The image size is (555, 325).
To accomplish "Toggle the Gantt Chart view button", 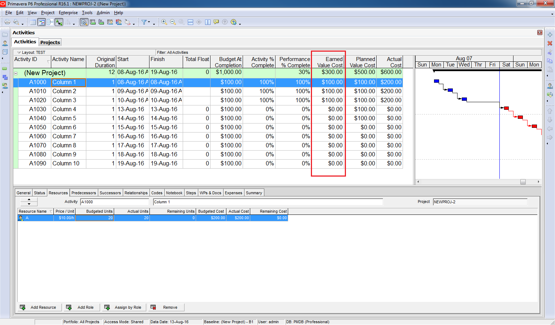I will coord(42,22).
